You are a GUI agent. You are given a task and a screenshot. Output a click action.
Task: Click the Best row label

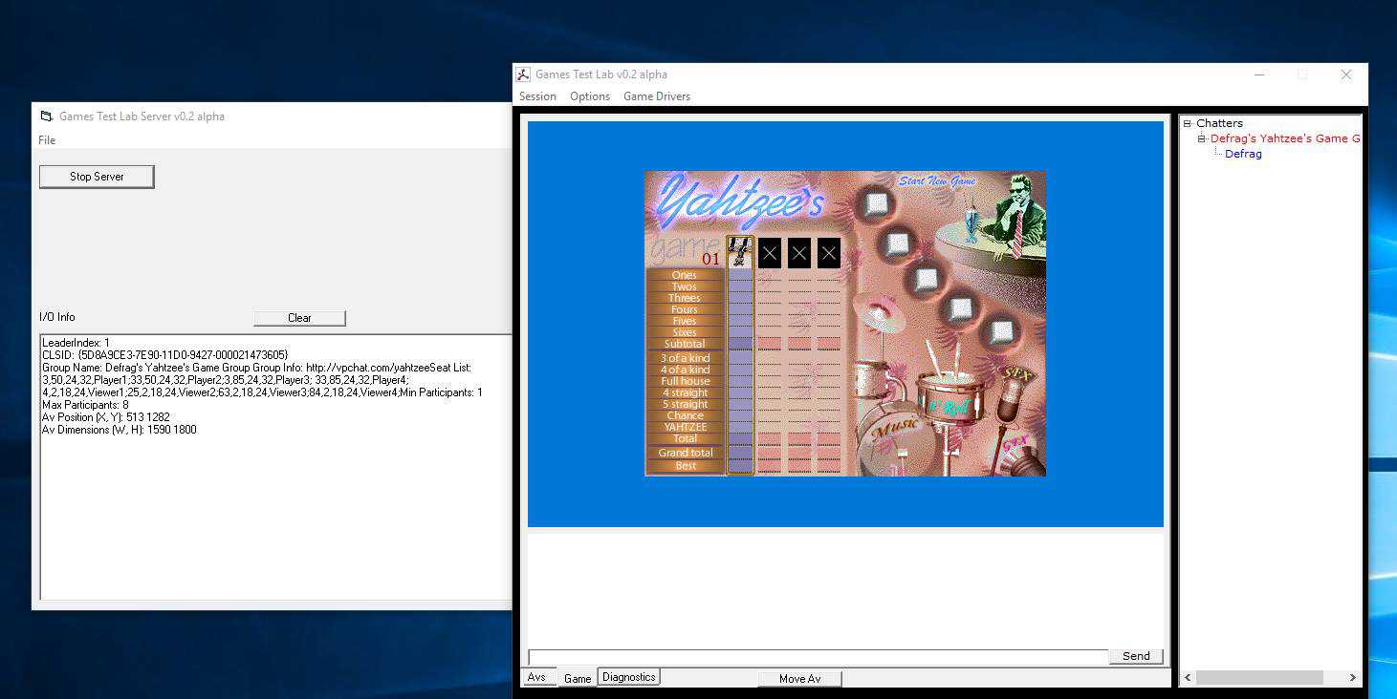(x=685, y=466)
